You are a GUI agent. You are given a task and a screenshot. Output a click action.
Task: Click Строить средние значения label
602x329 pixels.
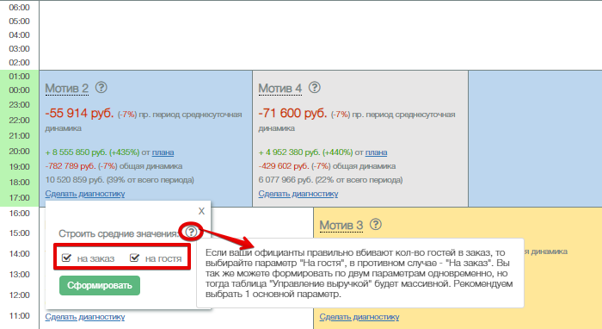pos(119,233)
